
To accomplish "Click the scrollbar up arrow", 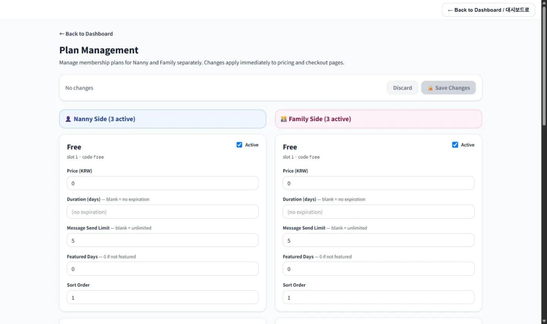I will 544,3.
